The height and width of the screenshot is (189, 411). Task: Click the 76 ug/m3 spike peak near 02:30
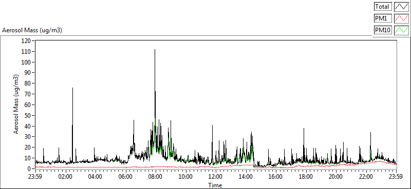[x=72, y=88]
